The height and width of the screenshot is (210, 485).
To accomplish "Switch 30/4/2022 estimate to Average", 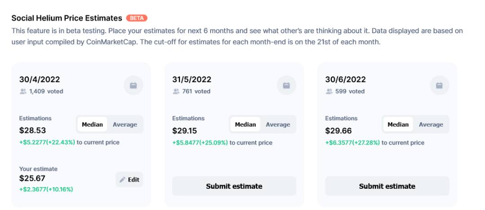I will [125, 125].
